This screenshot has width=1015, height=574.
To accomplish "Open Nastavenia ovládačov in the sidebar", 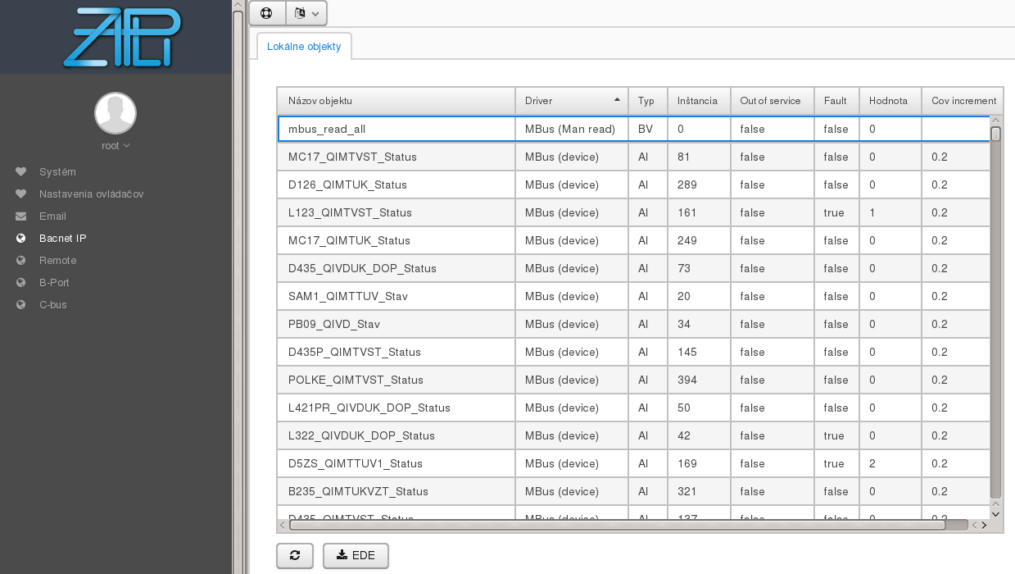I will tap(91, 194).
